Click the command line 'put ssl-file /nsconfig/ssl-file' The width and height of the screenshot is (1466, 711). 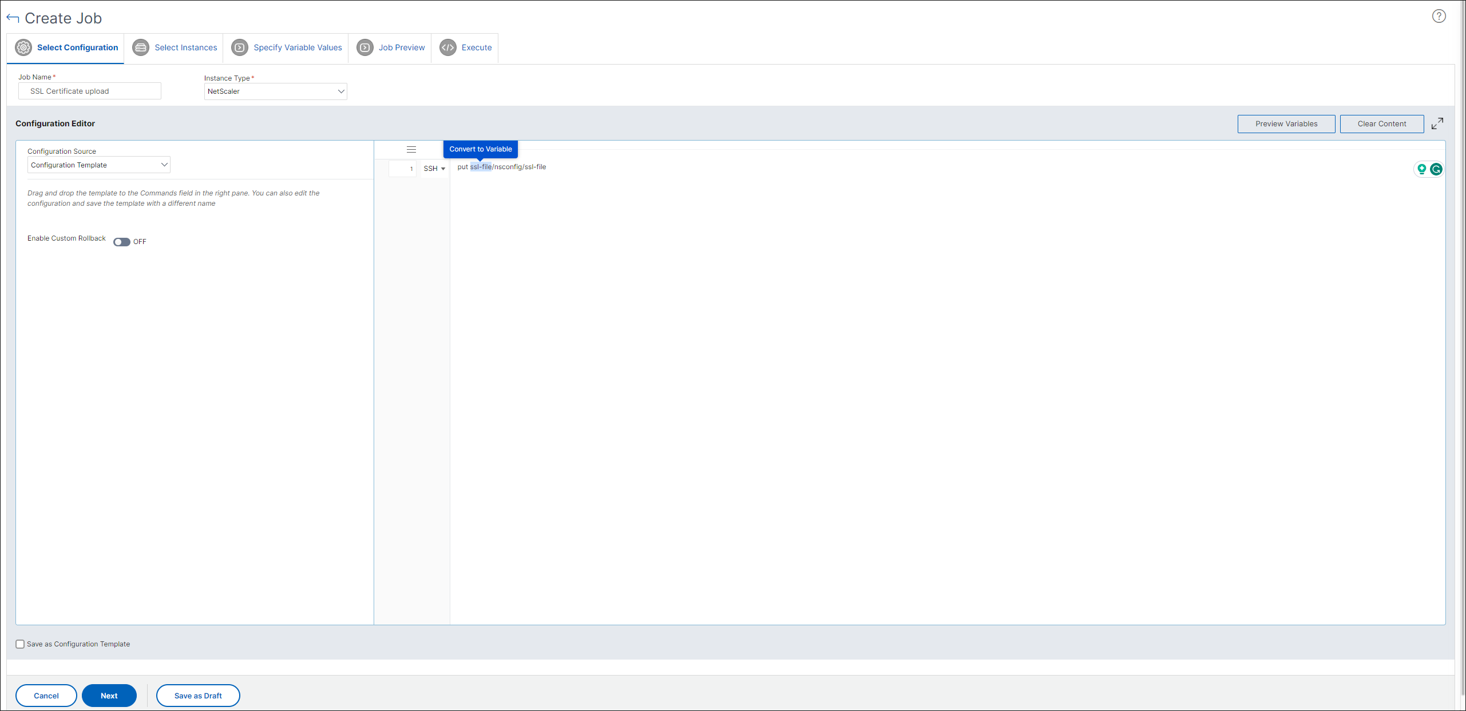502,167
